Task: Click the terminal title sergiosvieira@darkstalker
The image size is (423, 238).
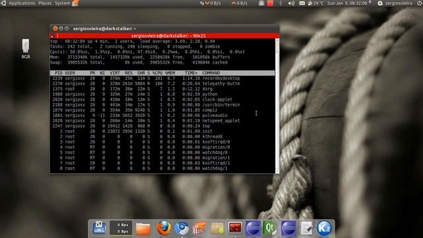Action: click(x=104, y=28)
